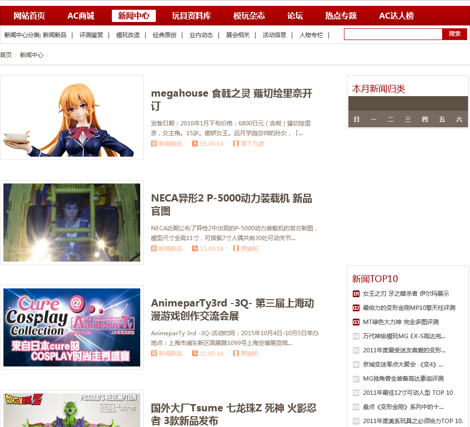The height and width of the screenshot is (427, 470).
Task: Open the AnimeparTy3rd article title
Action: (x=232, y=309)
